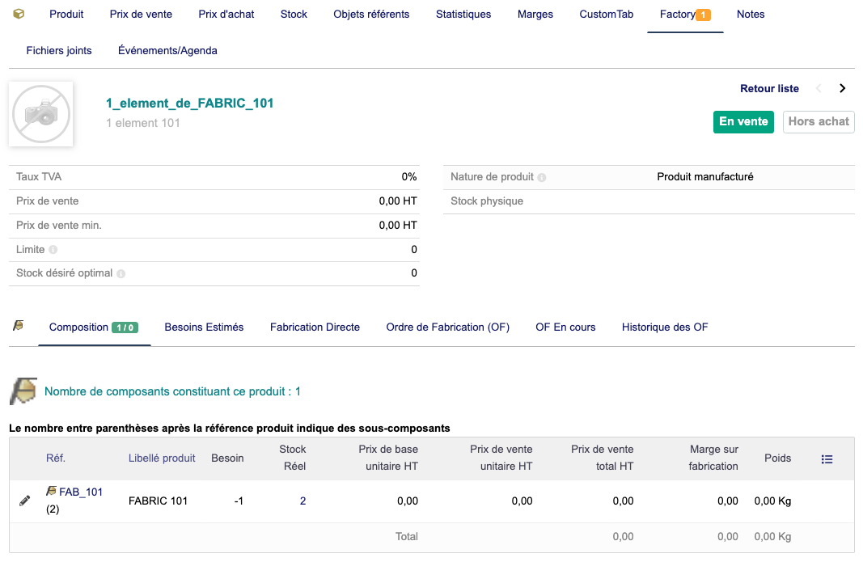The height and width of the screenshot is (562, 863).
Task: Click the info icon next to Limite
Action: (53, 250)
